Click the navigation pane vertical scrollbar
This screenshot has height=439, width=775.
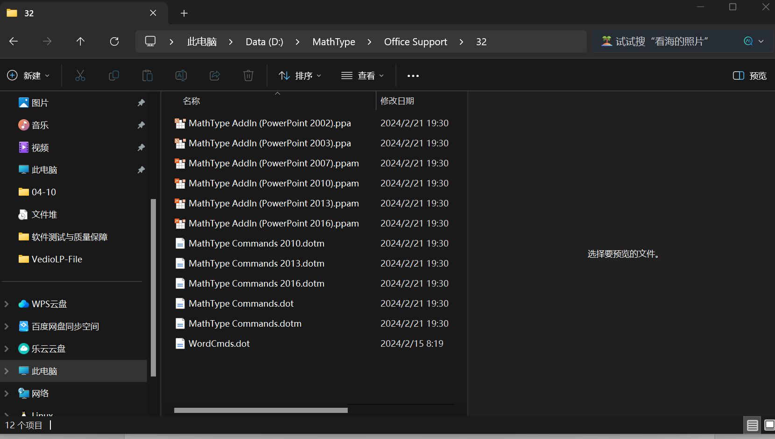pos(153,288)
